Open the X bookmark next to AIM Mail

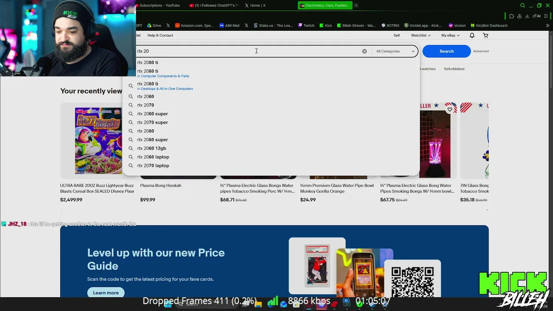(x=246, y=25)
